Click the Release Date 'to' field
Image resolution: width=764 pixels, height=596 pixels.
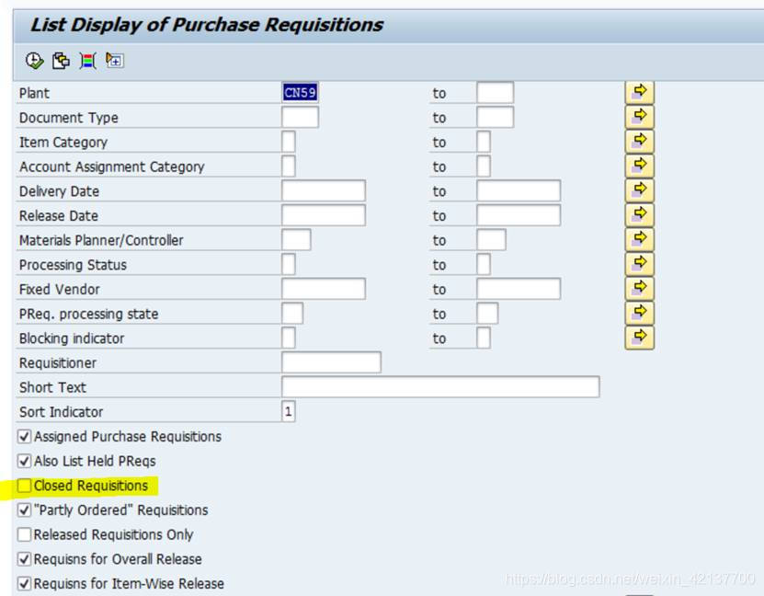pyautogui.click(x=519, y=215)
